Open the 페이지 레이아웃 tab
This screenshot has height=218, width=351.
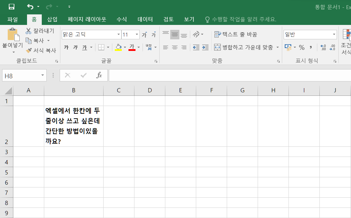(87, 19)
